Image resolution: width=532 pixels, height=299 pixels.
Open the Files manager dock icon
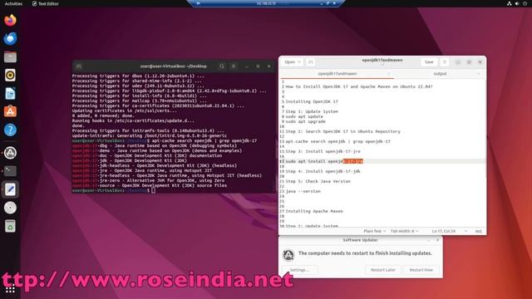[x=10, y=57]
